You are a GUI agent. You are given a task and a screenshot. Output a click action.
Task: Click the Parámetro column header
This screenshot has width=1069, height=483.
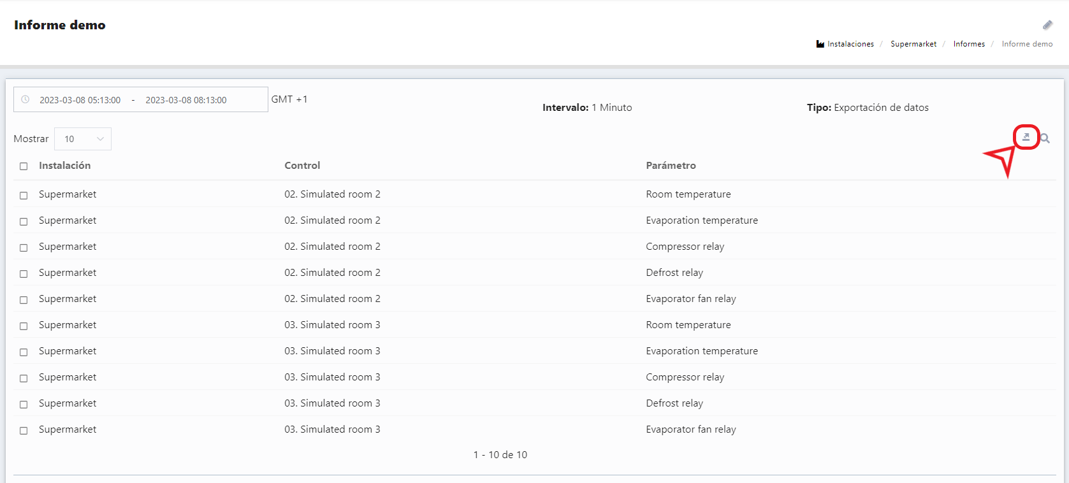click(x=671, y=166)
